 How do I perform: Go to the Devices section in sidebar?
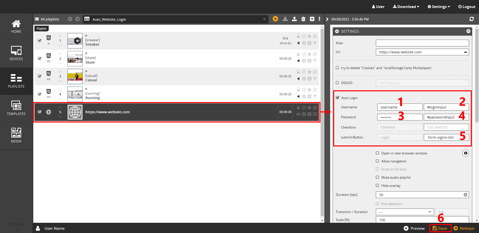[x=16, y=54]
